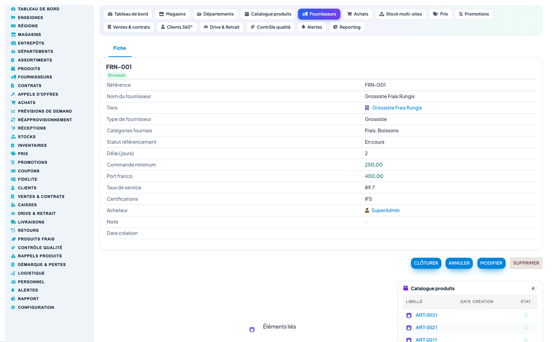Click the Enseignes flag icon in sidebar
553x342 pixels.
click(x=13, y=18)
